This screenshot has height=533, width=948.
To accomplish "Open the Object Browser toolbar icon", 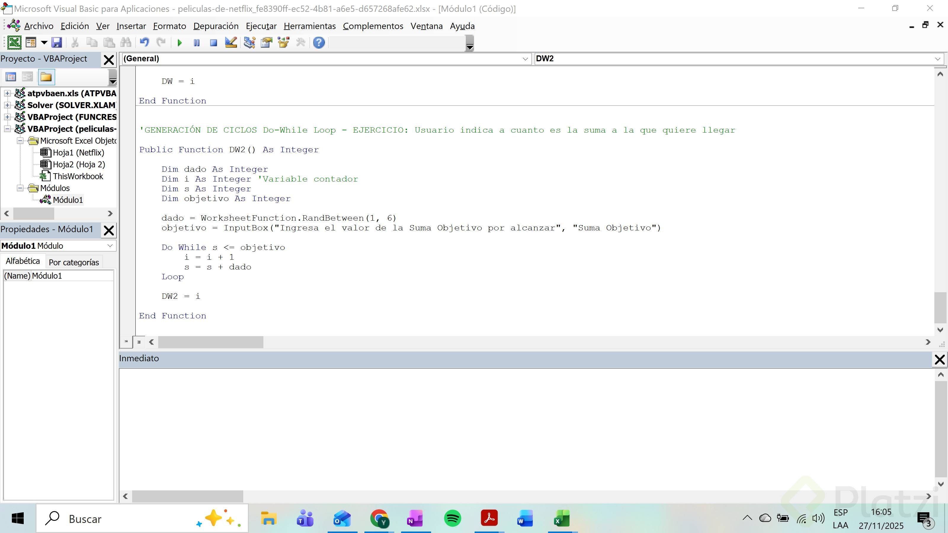I will click(x=284, y=43).
